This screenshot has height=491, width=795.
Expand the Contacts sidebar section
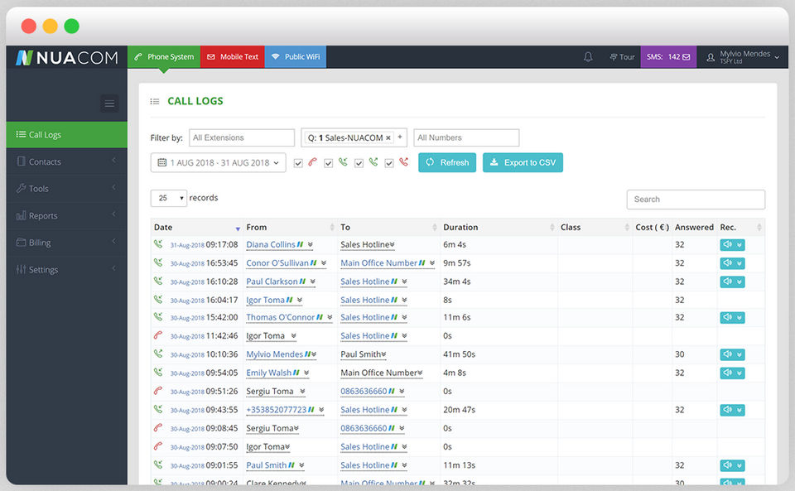[x=66, y=161]
